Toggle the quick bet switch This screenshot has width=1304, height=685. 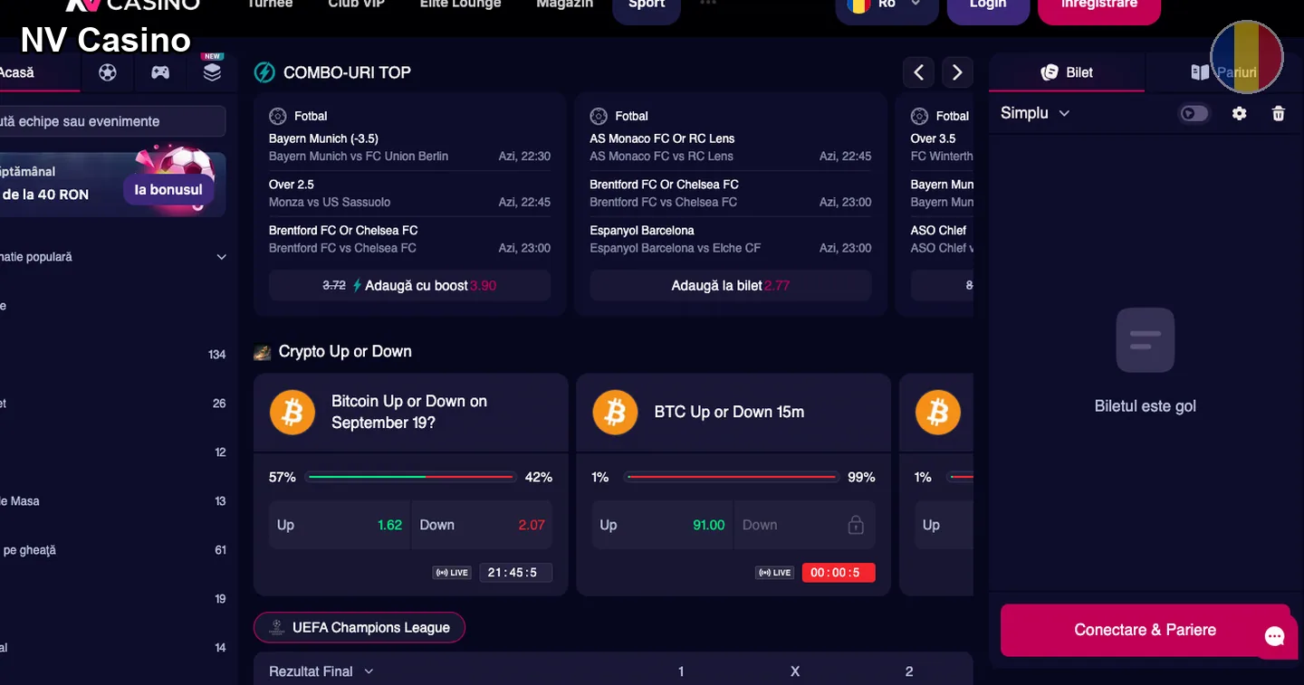(x=1194, y=113)
